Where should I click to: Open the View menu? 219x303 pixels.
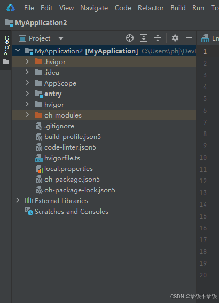tap(66, 8)
